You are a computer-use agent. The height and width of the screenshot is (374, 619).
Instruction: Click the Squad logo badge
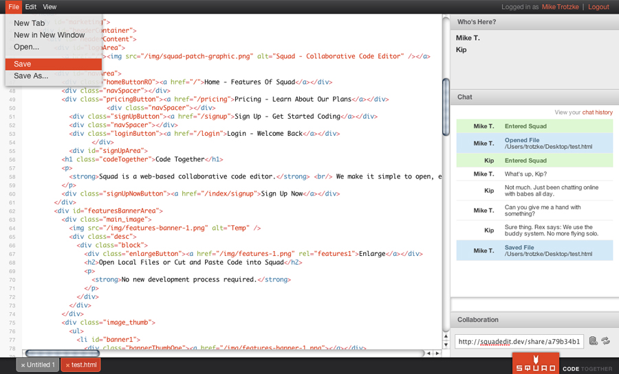535,364
